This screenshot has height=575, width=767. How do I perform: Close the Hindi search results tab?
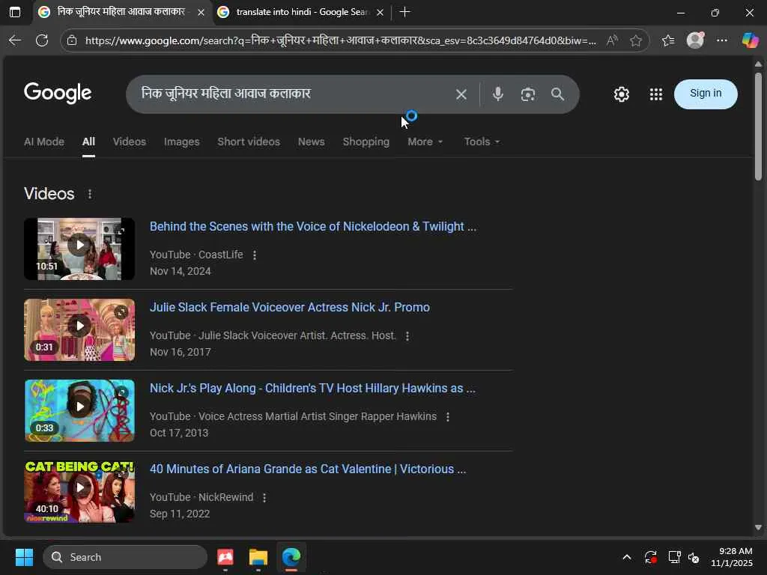pyautogui.click(x=201, y=12)
